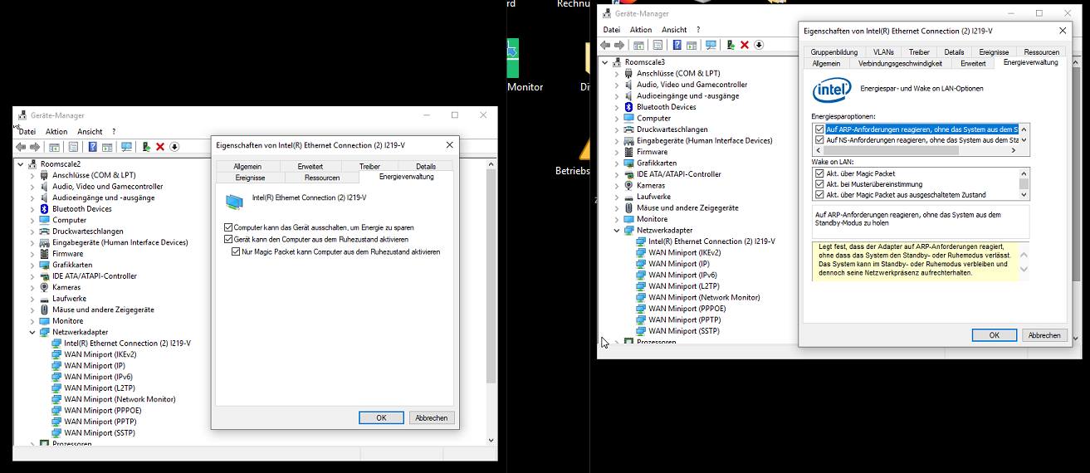
Task: Click the Kameras webcam icon under Roomscale3
Action: (629, 186)
